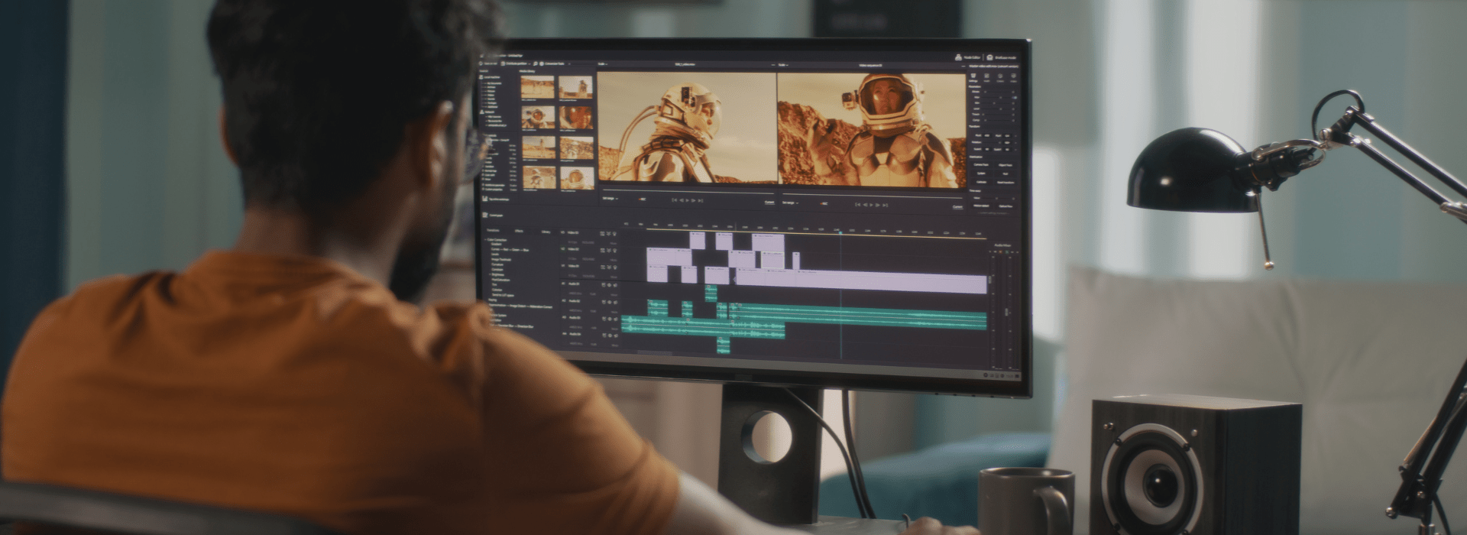Viewport: 1467px width, 535px height.
Task: Toggle the middle solo icon on Audio 01
Action: (x=610, y=285)
